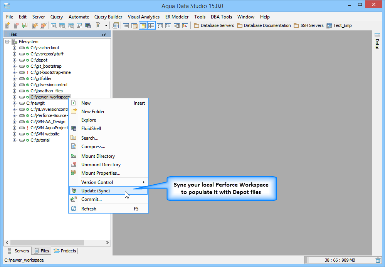Open the DBA Tools menu
Viewport: 385px width, 267px height.
(221, 17)
